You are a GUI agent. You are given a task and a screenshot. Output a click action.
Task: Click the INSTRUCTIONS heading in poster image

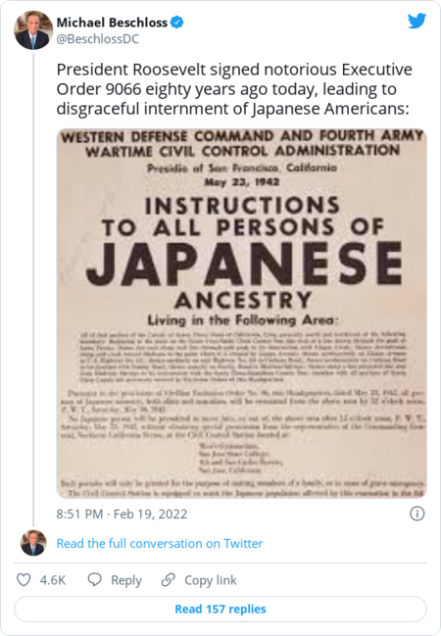pos(242,205)
